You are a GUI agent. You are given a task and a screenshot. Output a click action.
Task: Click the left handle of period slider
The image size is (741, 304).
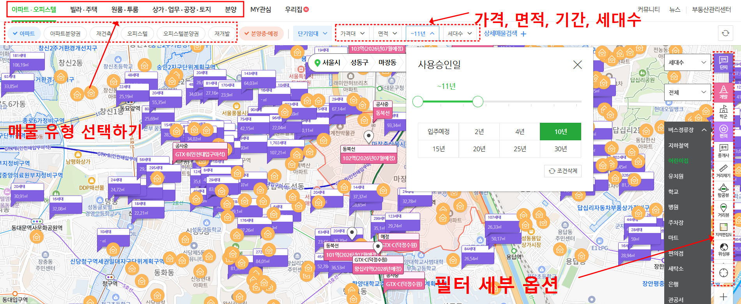click(418, 102)
